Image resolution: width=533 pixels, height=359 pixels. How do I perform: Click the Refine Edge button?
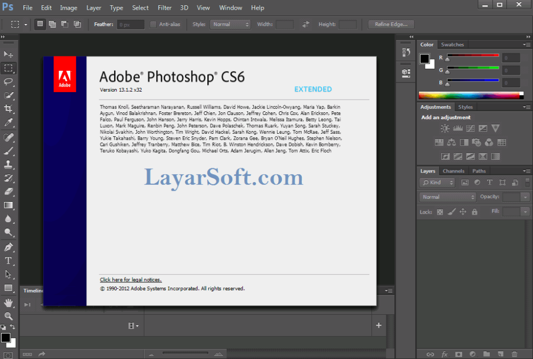pyautogui.click(x=391, y=25)
